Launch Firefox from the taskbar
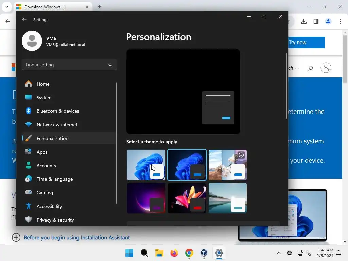Screen dimensions: 348x261 coord(174,253)
